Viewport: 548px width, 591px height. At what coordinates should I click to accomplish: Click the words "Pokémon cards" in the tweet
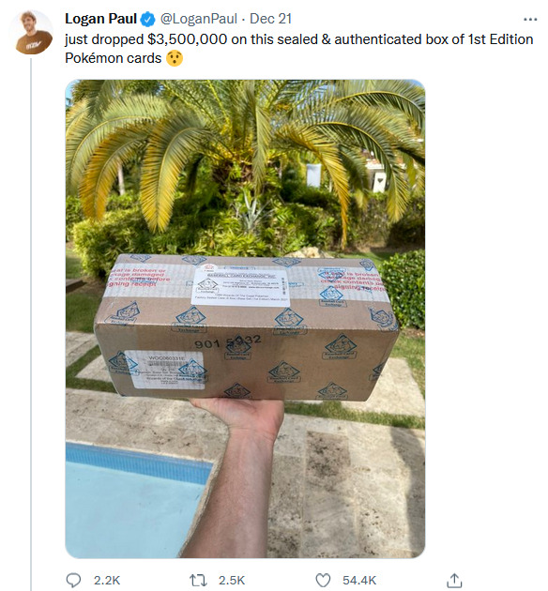[x=113, y=58]
